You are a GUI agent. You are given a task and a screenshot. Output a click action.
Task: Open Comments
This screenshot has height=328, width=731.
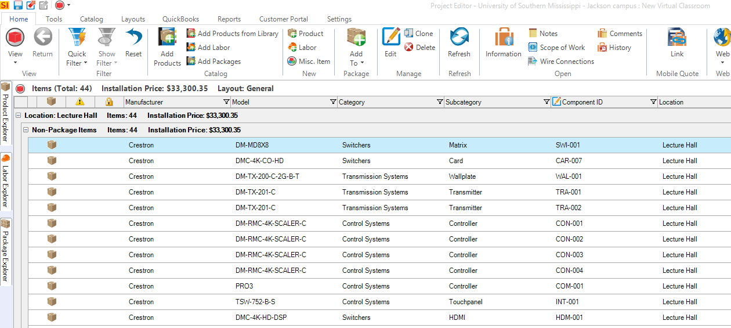point(620,34)
